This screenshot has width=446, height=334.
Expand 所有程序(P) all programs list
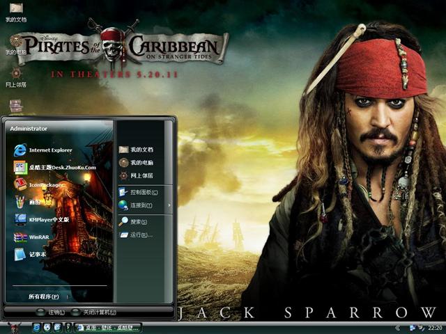click(x=43, y=296)
